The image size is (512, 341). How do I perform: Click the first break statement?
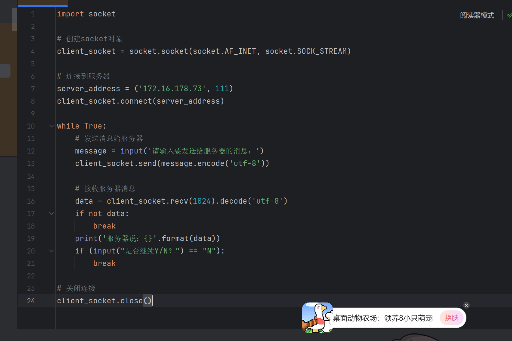(x=104, y=226)
